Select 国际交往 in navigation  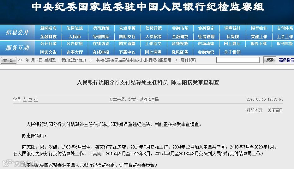click(127, 37)
